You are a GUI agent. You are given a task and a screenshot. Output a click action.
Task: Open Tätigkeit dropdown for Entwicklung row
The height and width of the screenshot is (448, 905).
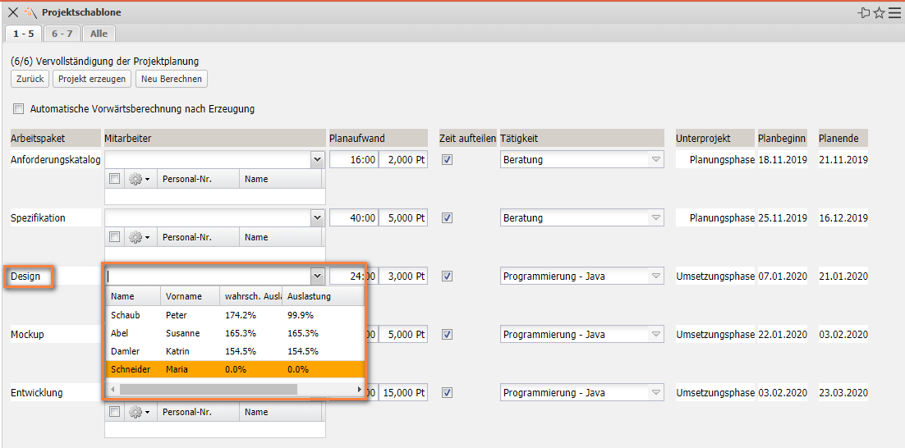click(655, 393)
